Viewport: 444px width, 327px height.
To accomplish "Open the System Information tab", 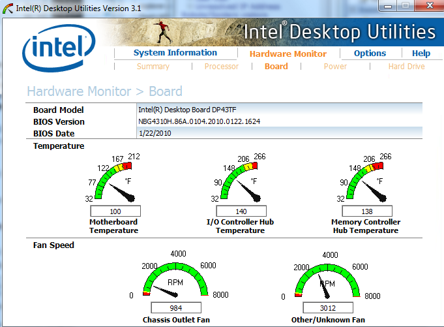I will pyautogui.click(x=175, y=53).
